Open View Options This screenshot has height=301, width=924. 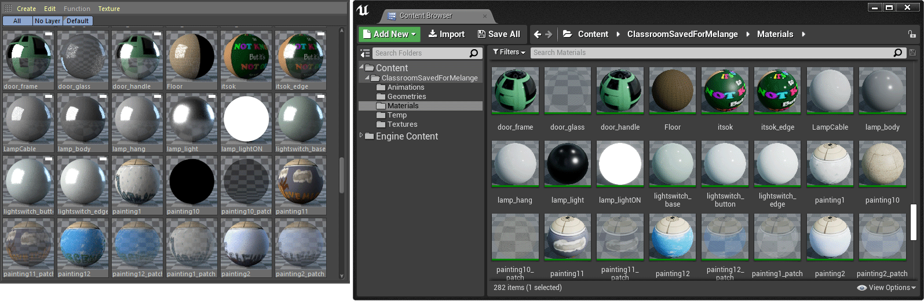pyautogui.click(x=886, y=288)
